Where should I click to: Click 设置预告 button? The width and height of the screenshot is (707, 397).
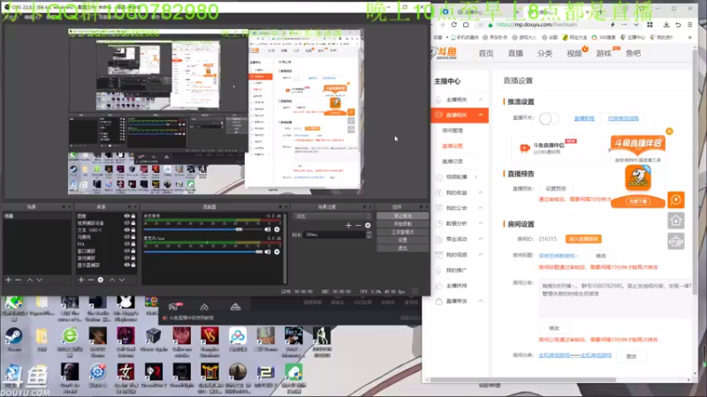[556, 189]
